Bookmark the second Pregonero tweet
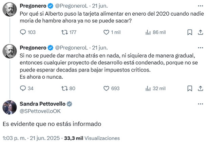 click(x=190, y=88)
